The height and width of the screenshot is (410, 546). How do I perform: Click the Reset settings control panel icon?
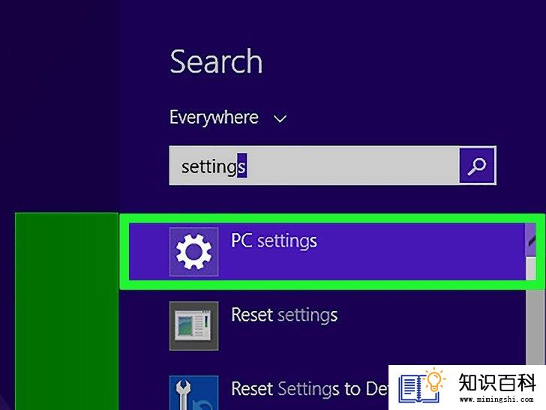pos(194,326)
